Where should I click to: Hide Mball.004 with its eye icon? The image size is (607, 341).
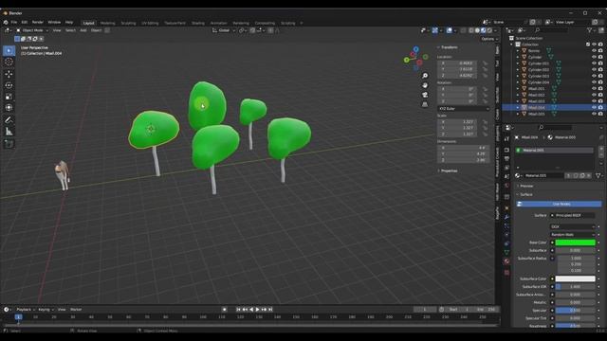pos(594,107)
